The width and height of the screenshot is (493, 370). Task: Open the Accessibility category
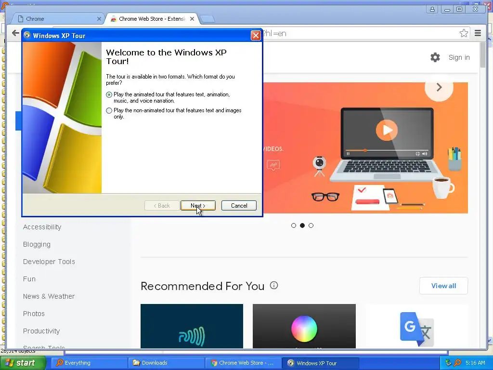click(x=42, y=227)
